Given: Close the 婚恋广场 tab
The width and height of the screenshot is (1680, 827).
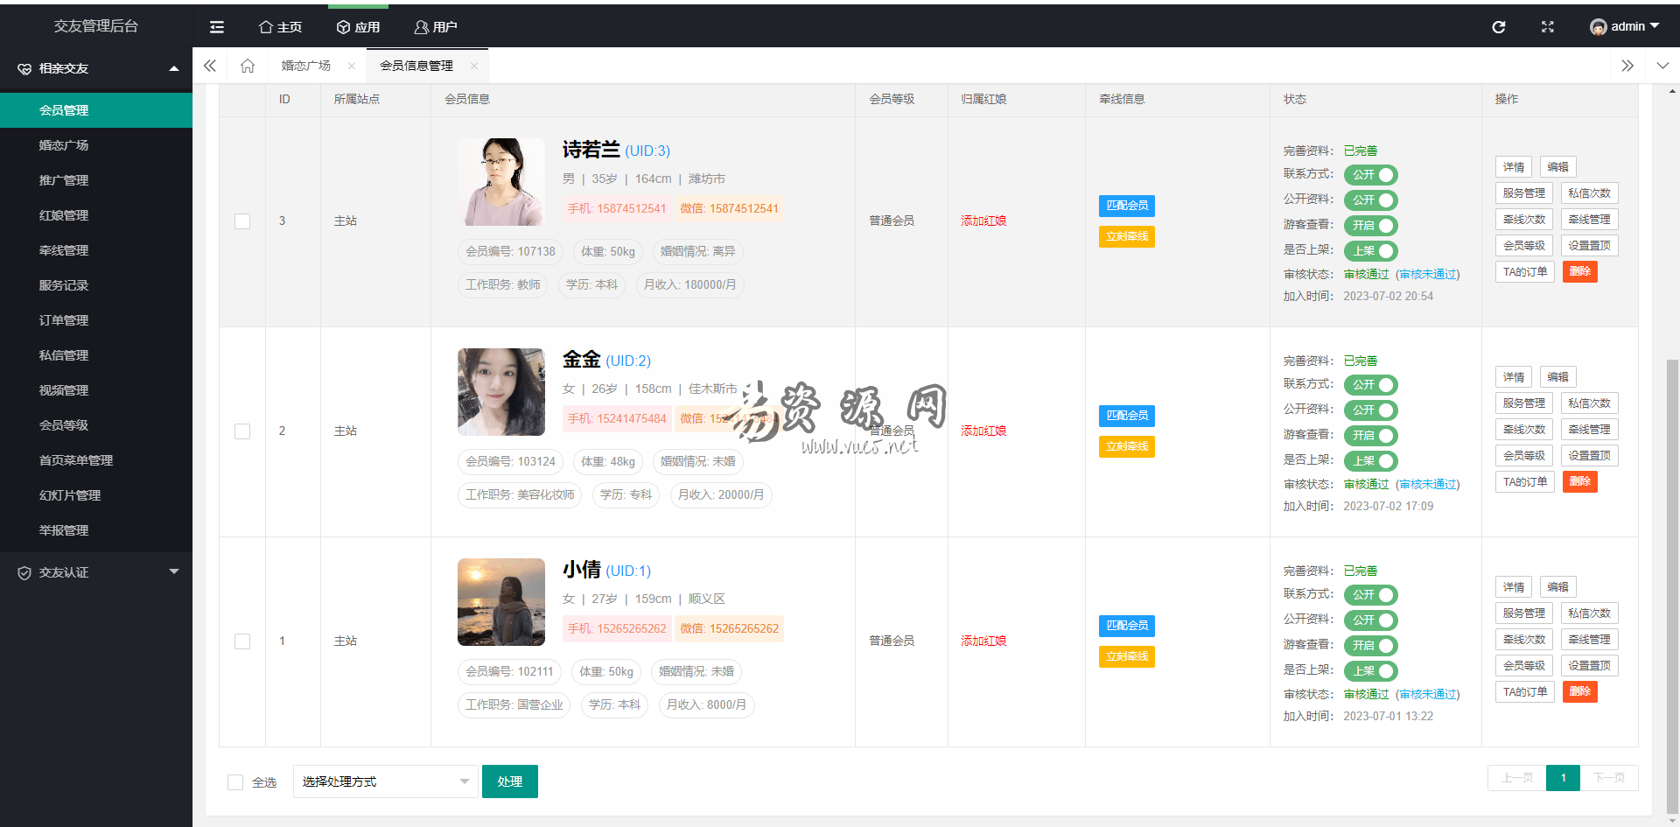Looking at the screenshot, I should [352, 66].
